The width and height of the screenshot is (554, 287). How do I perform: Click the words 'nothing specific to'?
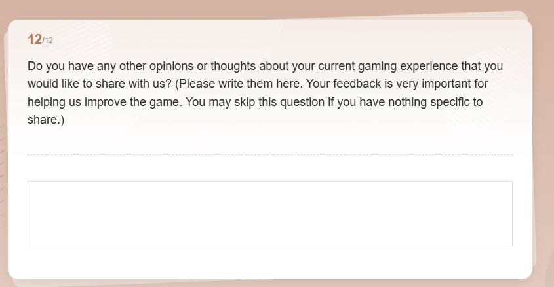pos(435,102)
